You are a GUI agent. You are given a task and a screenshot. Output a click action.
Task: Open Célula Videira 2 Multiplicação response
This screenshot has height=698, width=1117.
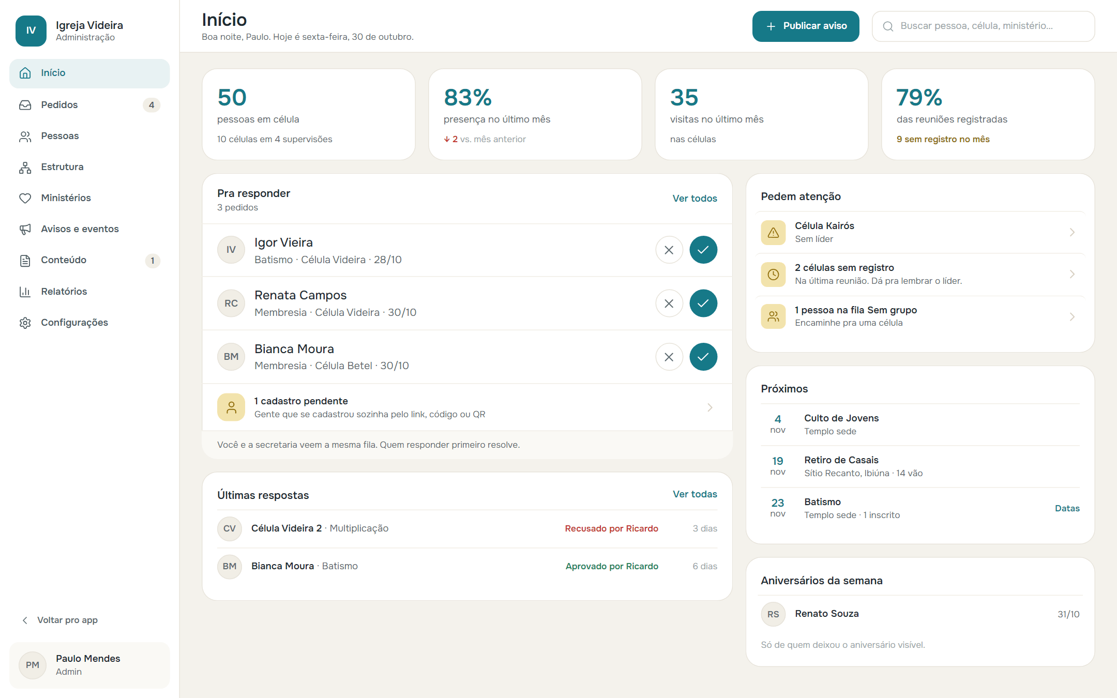467,528
